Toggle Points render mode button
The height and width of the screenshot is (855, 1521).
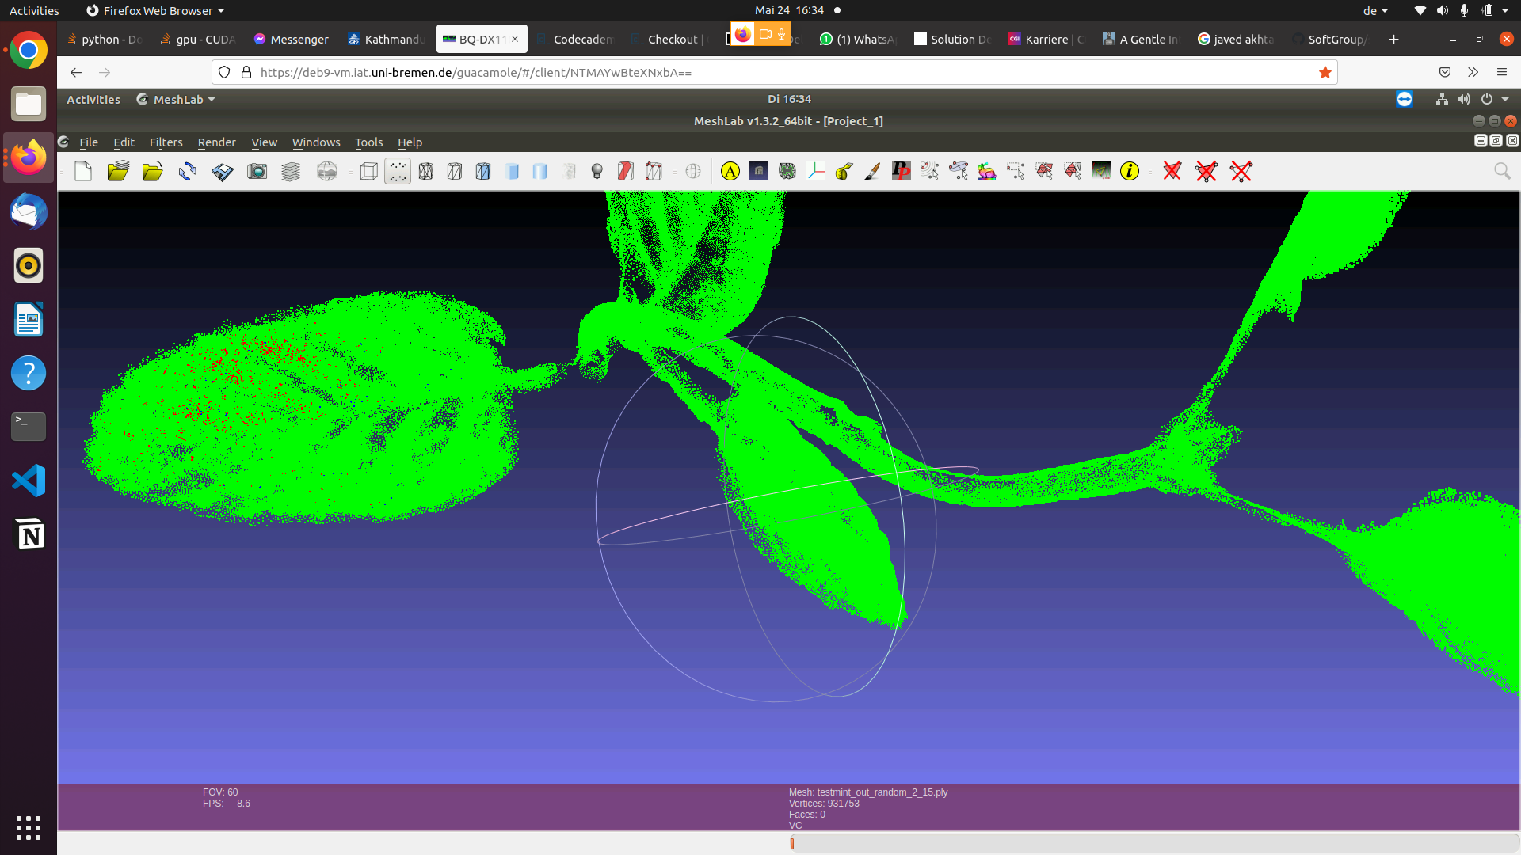tap(398, 171)
